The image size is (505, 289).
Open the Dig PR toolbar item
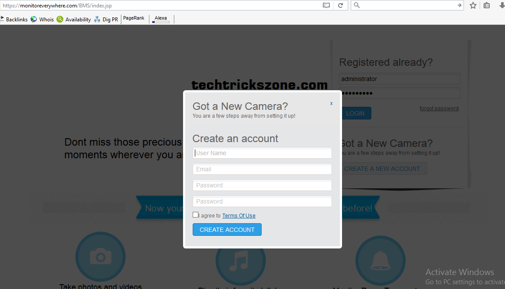(x=106, y=19)
